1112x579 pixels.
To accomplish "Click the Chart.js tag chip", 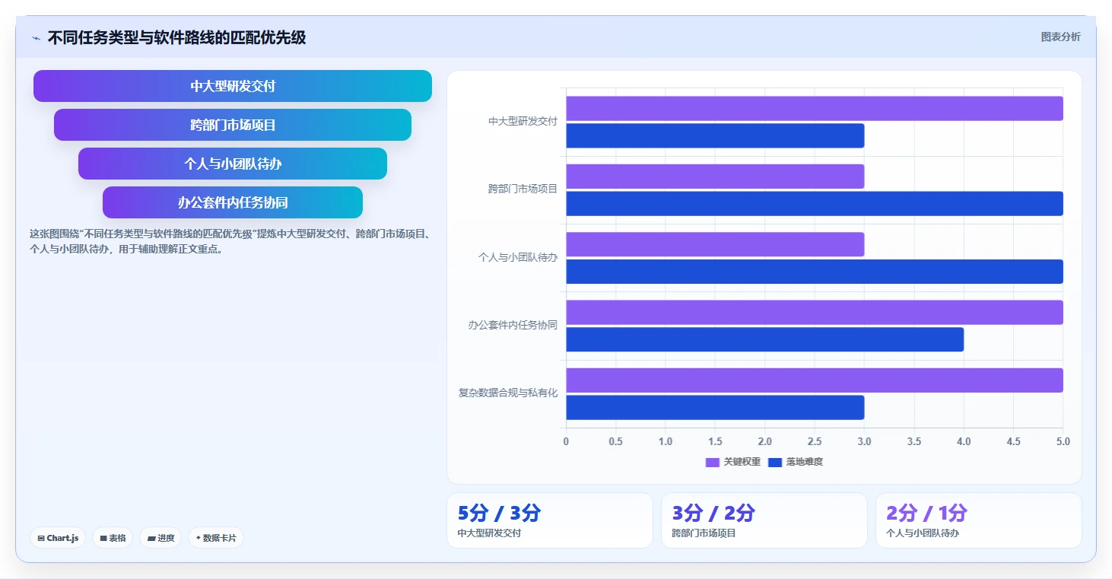I will pos(58,538).
